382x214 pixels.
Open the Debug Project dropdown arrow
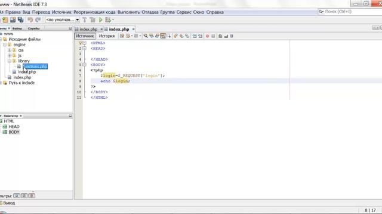click(113, 20)
